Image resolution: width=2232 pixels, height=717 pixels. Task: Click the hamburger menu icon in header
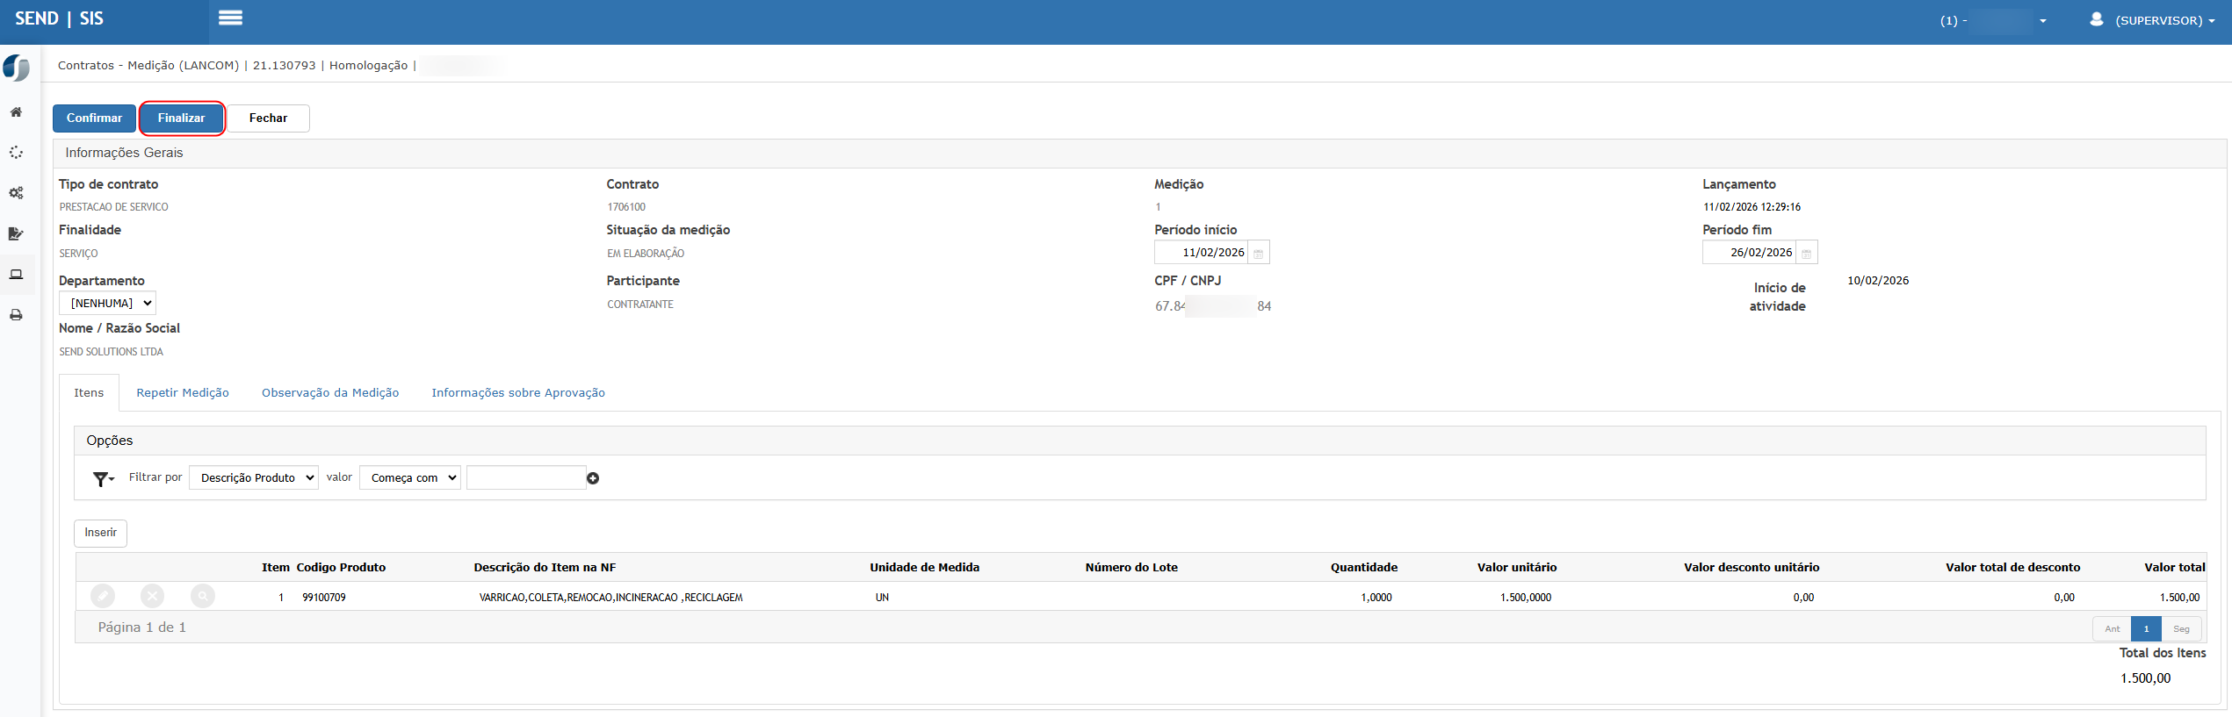tap(230, 18)
